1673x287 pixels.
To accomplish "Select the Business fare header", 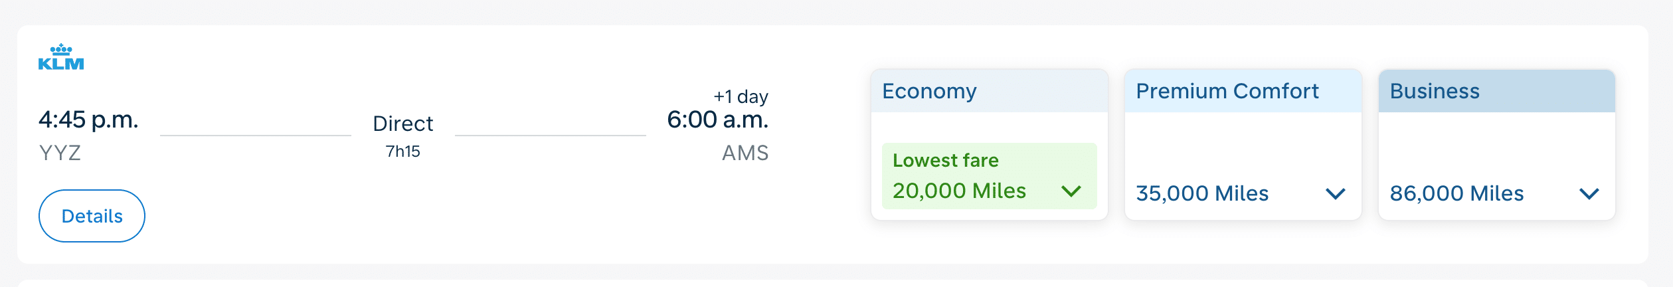I will 1435,91.
